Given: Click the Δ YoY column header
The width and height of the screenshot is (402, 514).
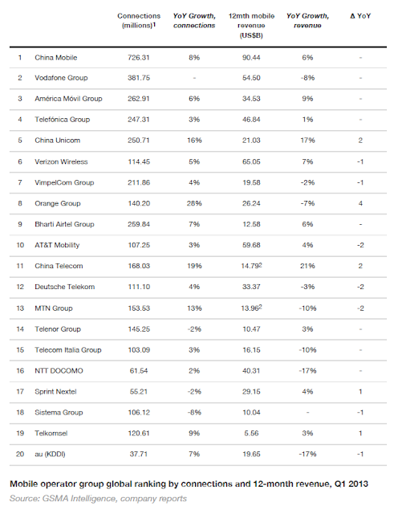Looking at the screenshot, I should click(360, 16).
